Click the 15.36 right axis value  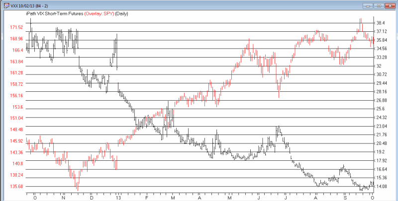point(382,178)
